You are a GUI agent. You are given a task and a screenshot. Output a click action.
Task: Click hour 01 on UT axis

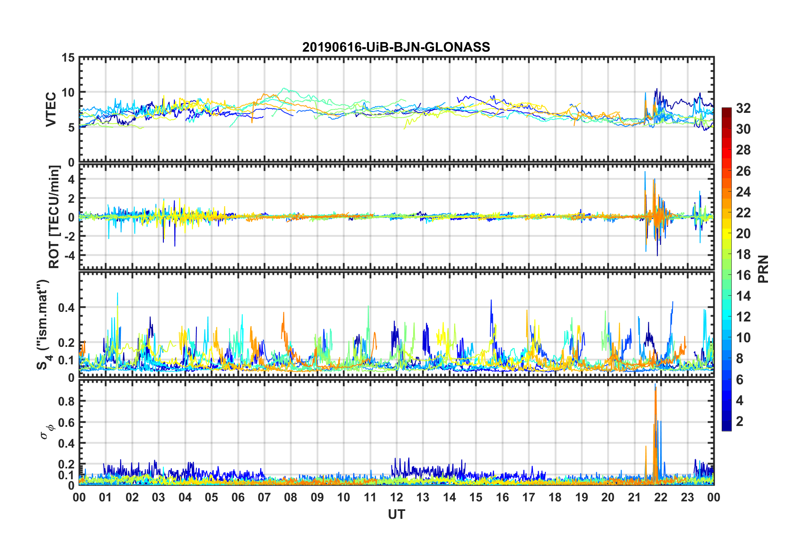pos(105,497)
